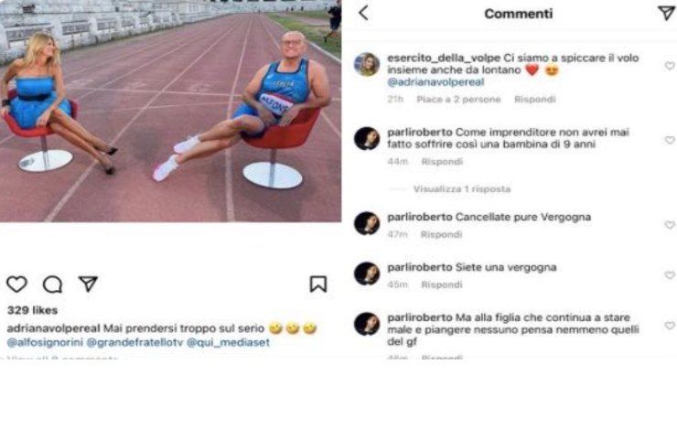Like the 'Siete una vergogna' comment
Screen dimensions: 677x439
click(x=670, y=275)
